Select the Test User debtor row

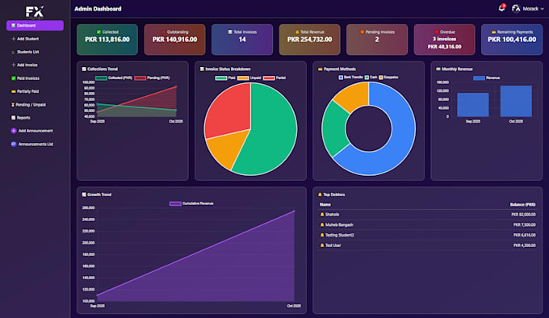tap(428, 245)
